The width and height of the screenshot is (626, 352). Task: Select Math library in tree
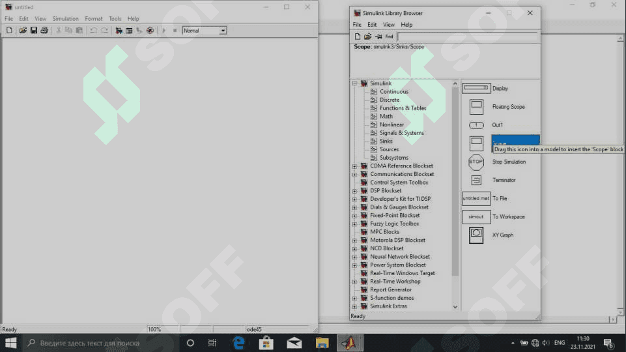click(386, 116)
